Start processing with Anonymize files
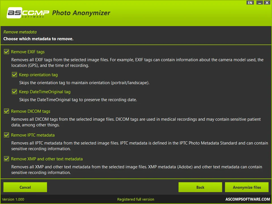Screen dimensions: 272x204 (247, 187)
